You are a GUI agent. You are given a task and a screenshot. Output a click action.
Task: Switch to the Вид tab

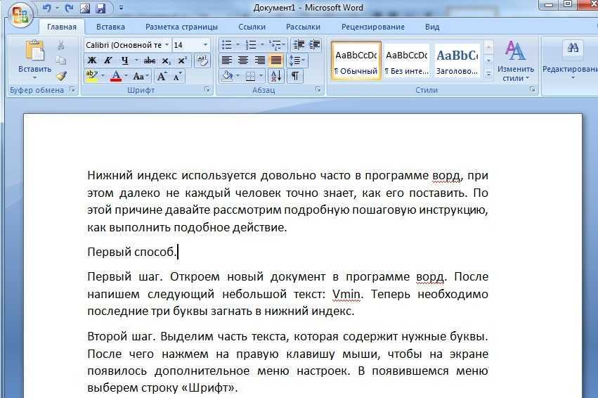pos(432,27)
